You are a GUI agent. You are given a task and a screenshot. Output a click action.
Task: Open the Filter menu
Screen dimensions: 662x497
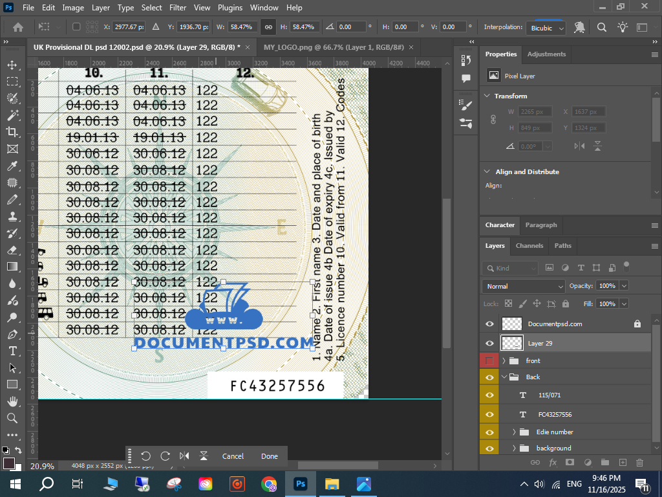pyautogui.click(x=177, y=8)
